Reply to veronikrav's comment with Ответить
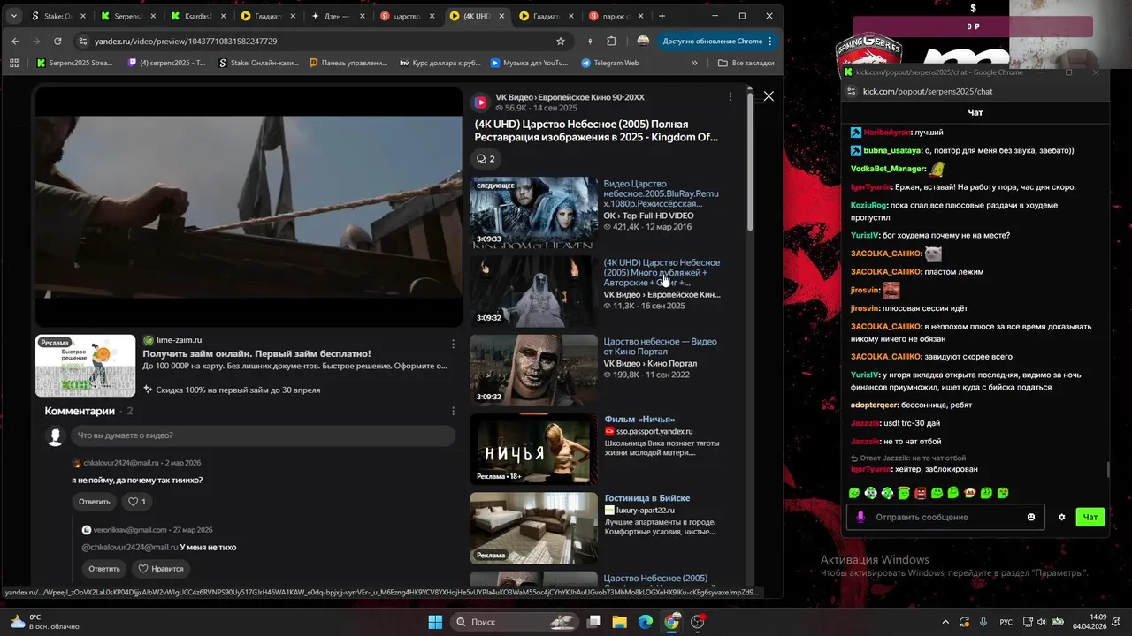The height and width of the screenshot is (636, 1132). point(103,569)
